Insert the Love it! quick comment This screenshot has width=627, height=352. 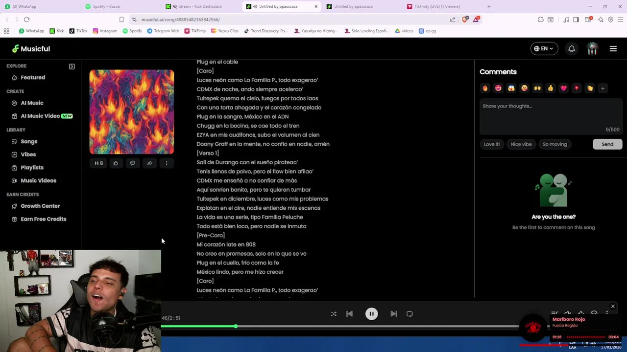pyautogui.click(x=492, y=144)
